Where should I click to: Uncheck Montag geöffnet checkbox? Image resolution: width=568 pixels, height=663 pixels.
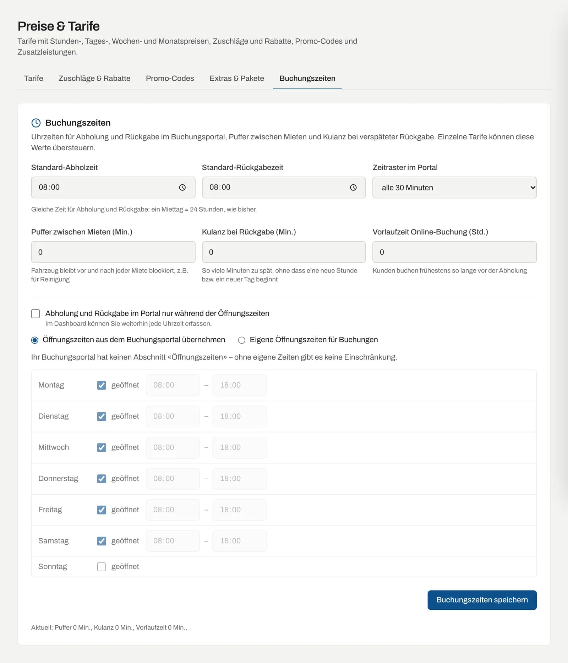pos(102,385)
